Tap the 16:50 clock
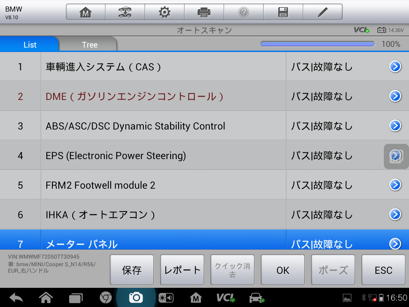Image resolution: width=409 pixels, height=307 pixels. [397, 297]
